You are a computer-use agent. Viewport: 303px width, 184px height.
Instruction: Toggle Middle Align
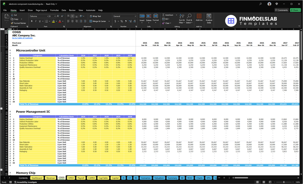tap(72, 16)
